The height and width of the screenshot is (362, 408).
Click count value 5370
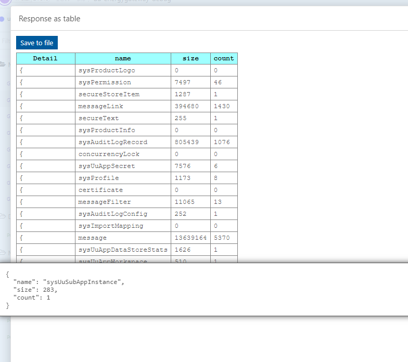pyautogui.click(x=222, y=238)
